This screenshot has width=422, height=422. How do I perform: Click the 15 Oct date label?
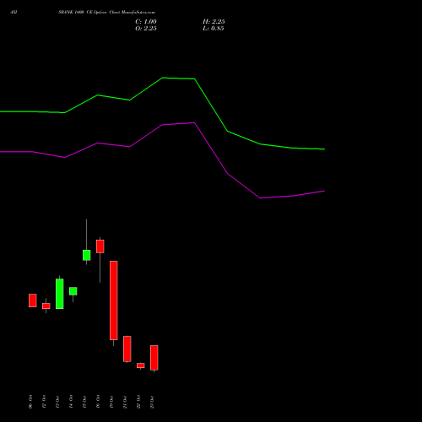[84, 402]
